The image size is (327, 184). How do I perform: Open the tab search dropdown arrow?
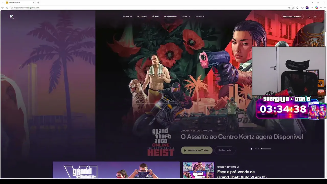[x=2, y=3]
